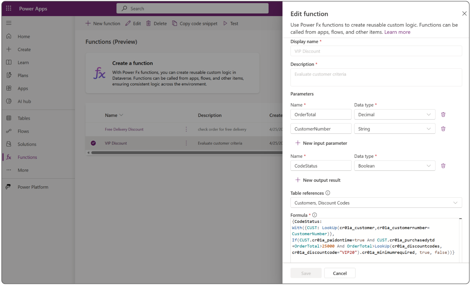Screen dimensions: 471x285
Task: Click Delete in the command bar
Action: coord(156,23)
